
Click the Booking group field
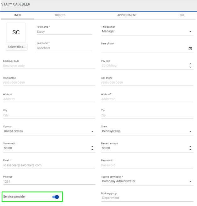pyautogui.click(x=147, y=198)
